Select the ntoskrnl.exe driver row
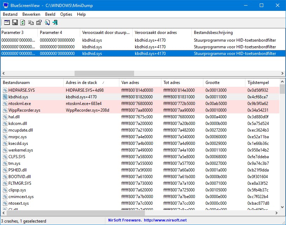Viewport: 286px width, 225px height. point(19,104)
